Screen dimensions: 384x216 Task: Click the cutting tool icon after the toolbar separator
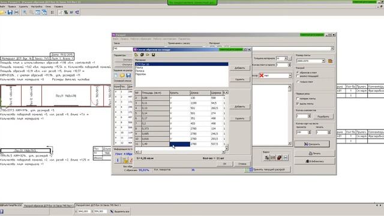click(60, 12)
